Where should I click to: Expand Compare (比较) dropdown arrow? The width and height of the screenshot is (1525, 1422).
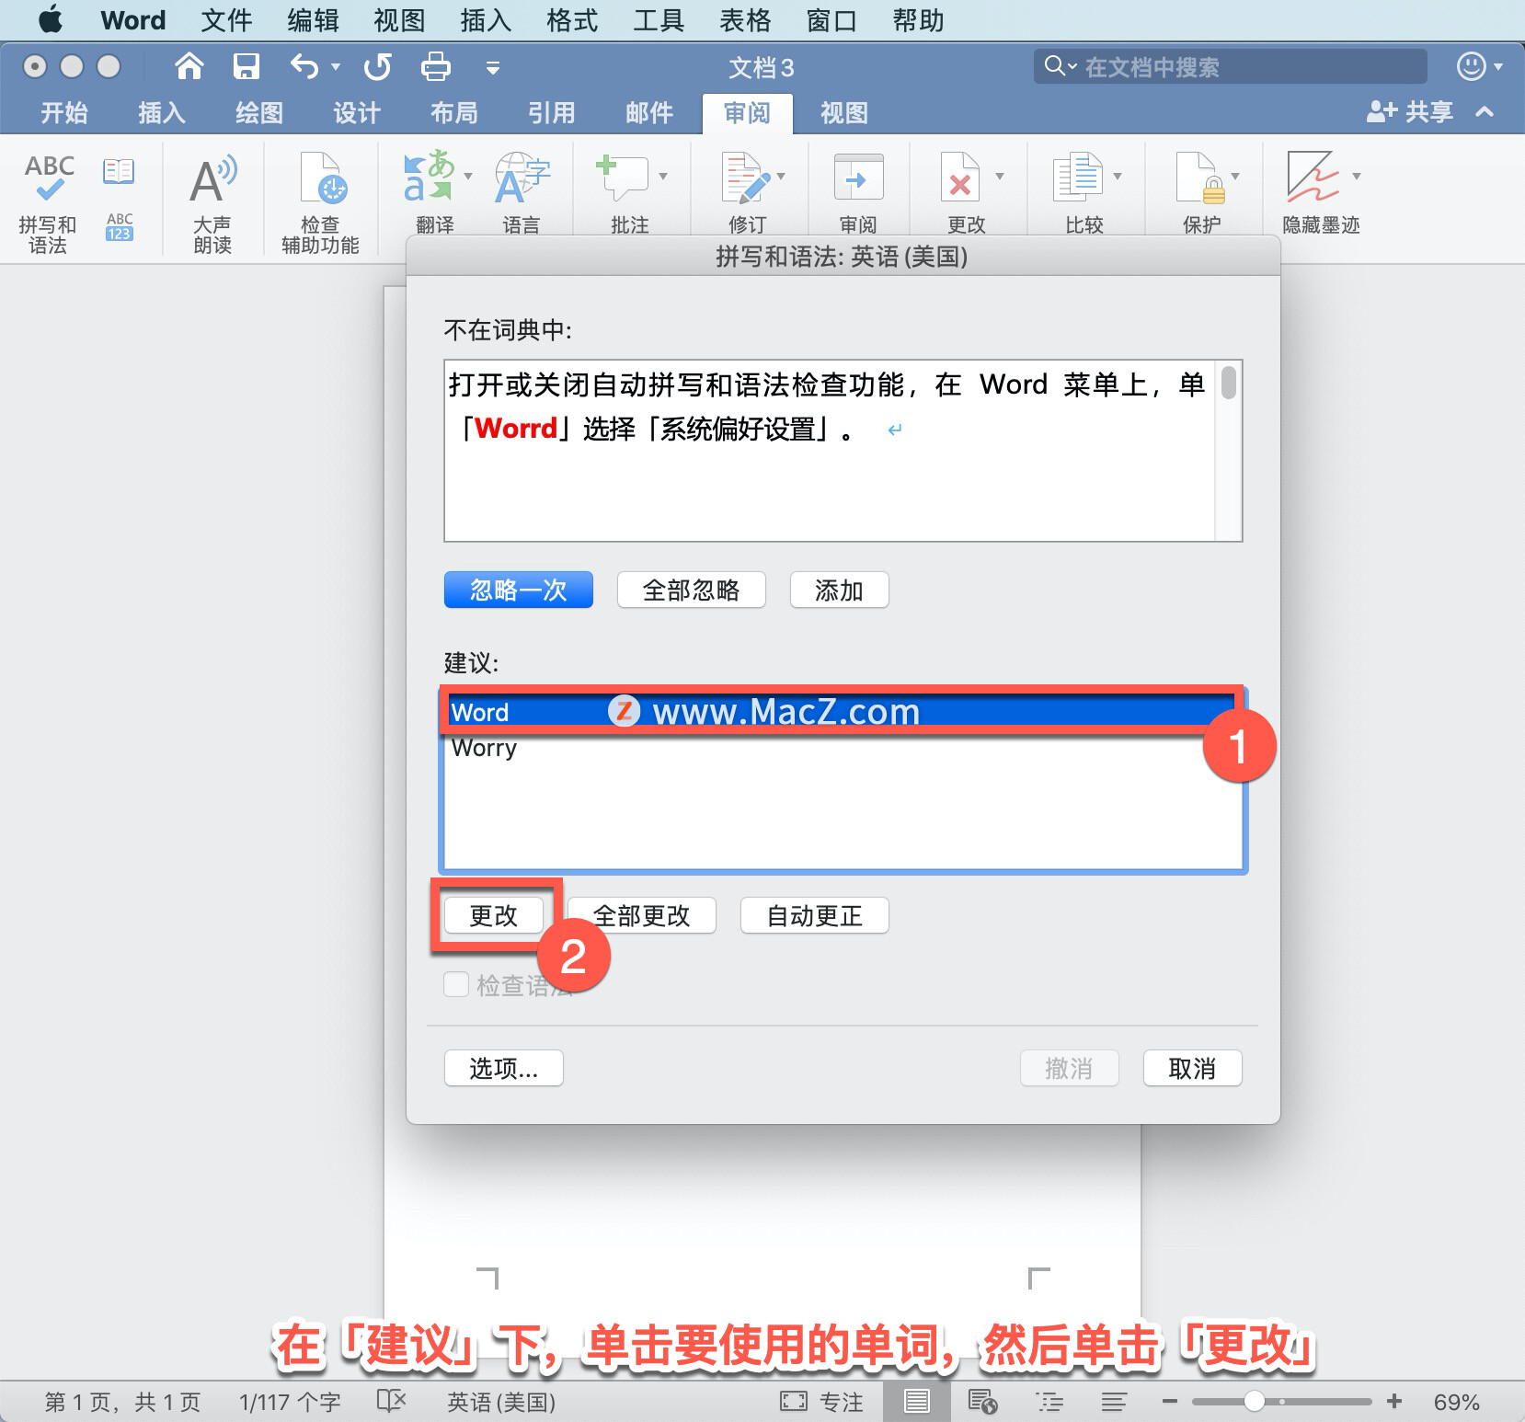(1118, 176)
